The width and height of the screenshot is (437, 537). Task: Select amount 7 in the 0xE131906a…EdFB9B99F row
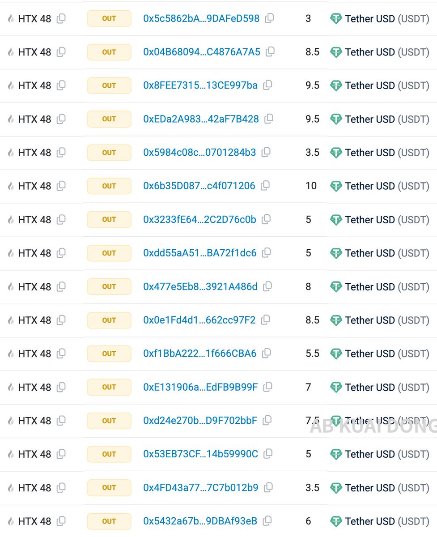pos(308,388)
